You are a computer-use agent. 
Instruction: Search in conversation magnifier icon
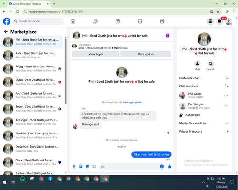click(x=211, y=64)
